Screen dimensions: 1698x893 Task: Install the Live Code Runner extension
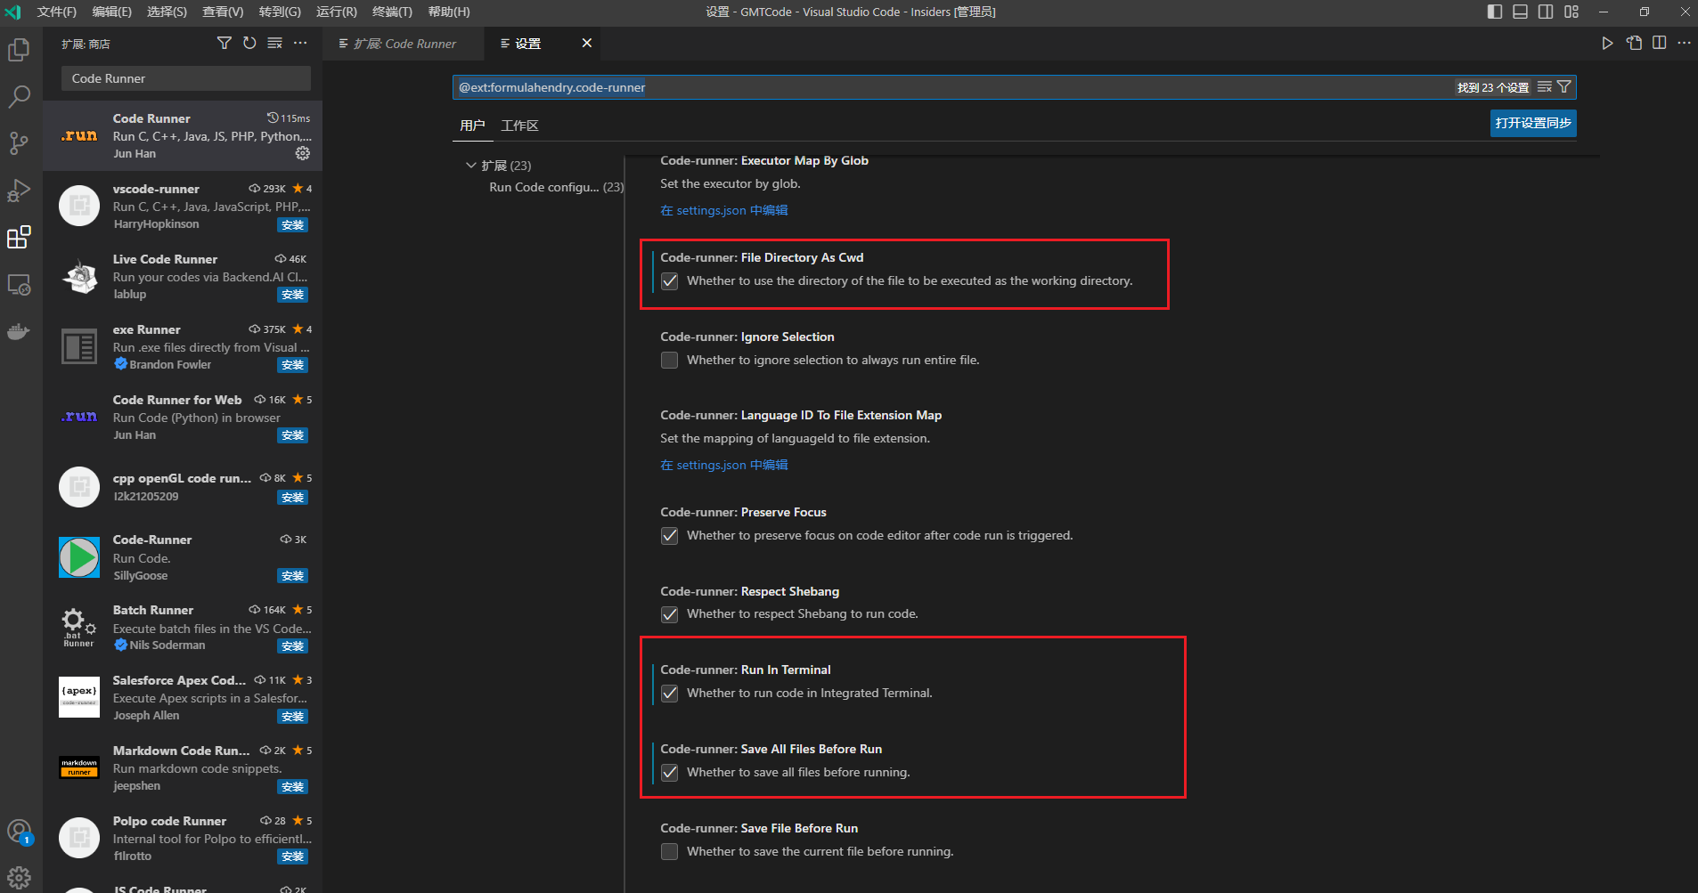pyautogui.click(x=292, y=295)
